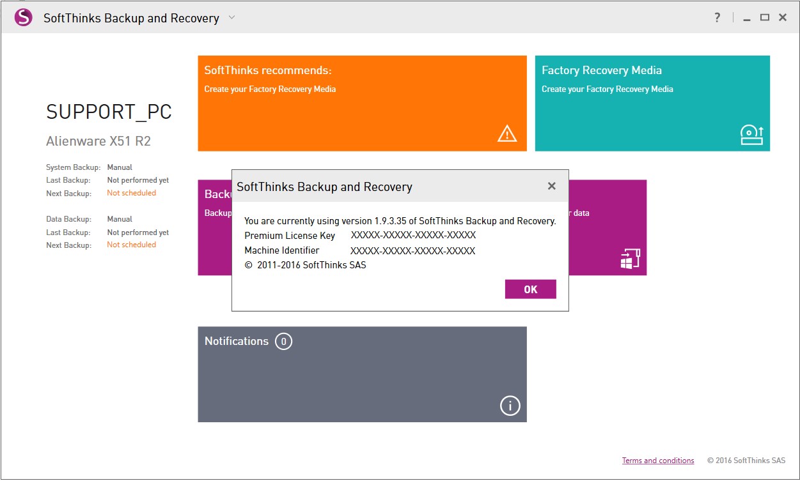Image resolution: width=800 pixels, height=481 pixels.
Task: Open the SoftThinks recommends orange tile
Action: tap(362, 103)
